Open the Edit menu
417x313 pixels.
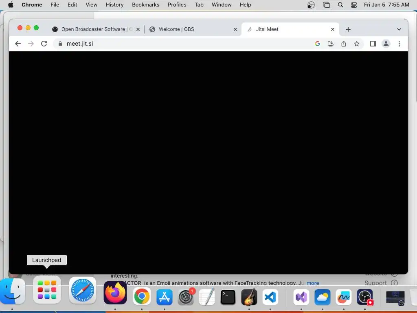tap(72, 5)
